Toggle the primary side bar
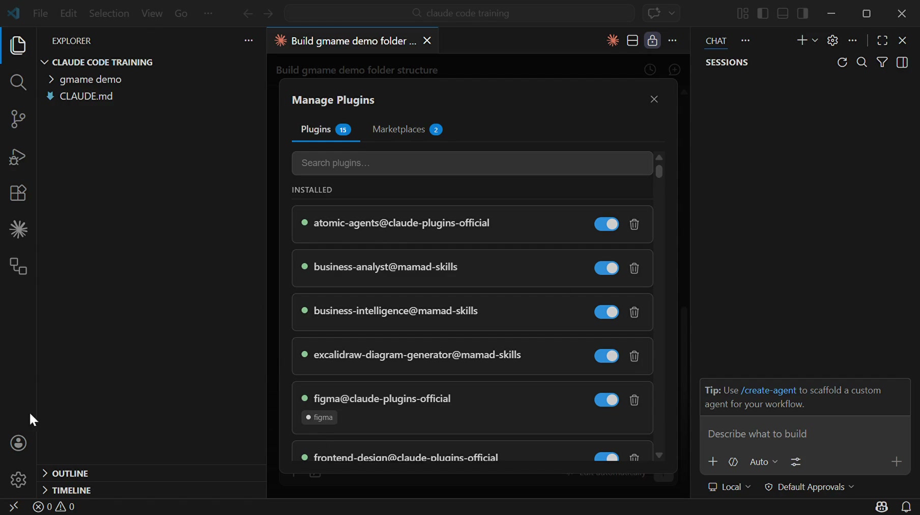This screenshot has height=515, width=920. pos(763,13)
